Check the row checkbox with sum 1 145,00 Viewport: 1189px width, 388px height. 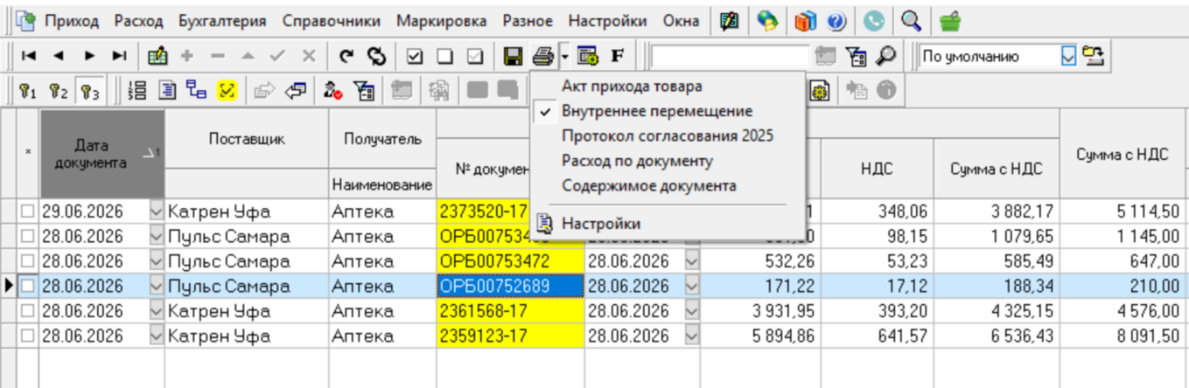click(x=29, y=236)
